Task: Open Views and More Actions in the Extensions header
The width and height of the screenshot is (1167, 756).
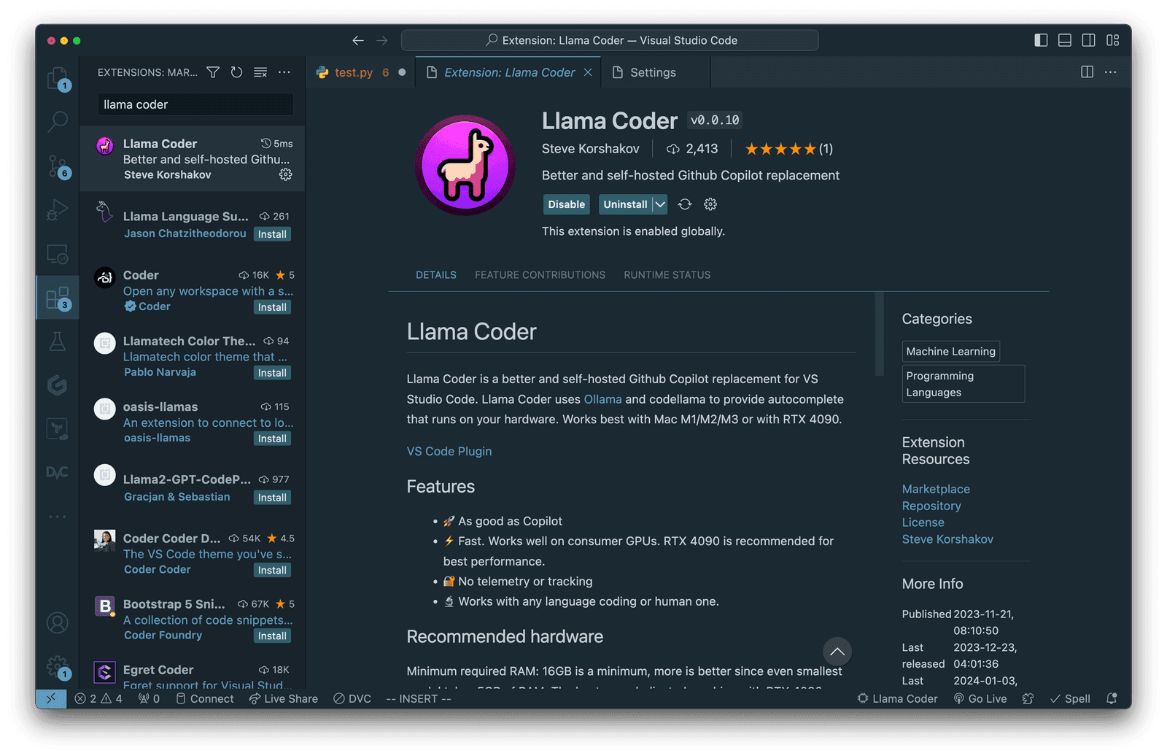Action: click(284, 72)
